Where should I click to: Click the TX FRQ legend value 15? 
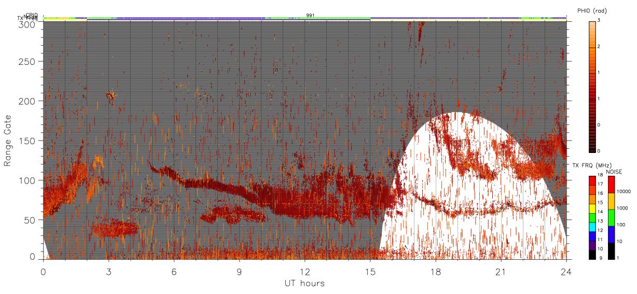(x=599, y=203)
